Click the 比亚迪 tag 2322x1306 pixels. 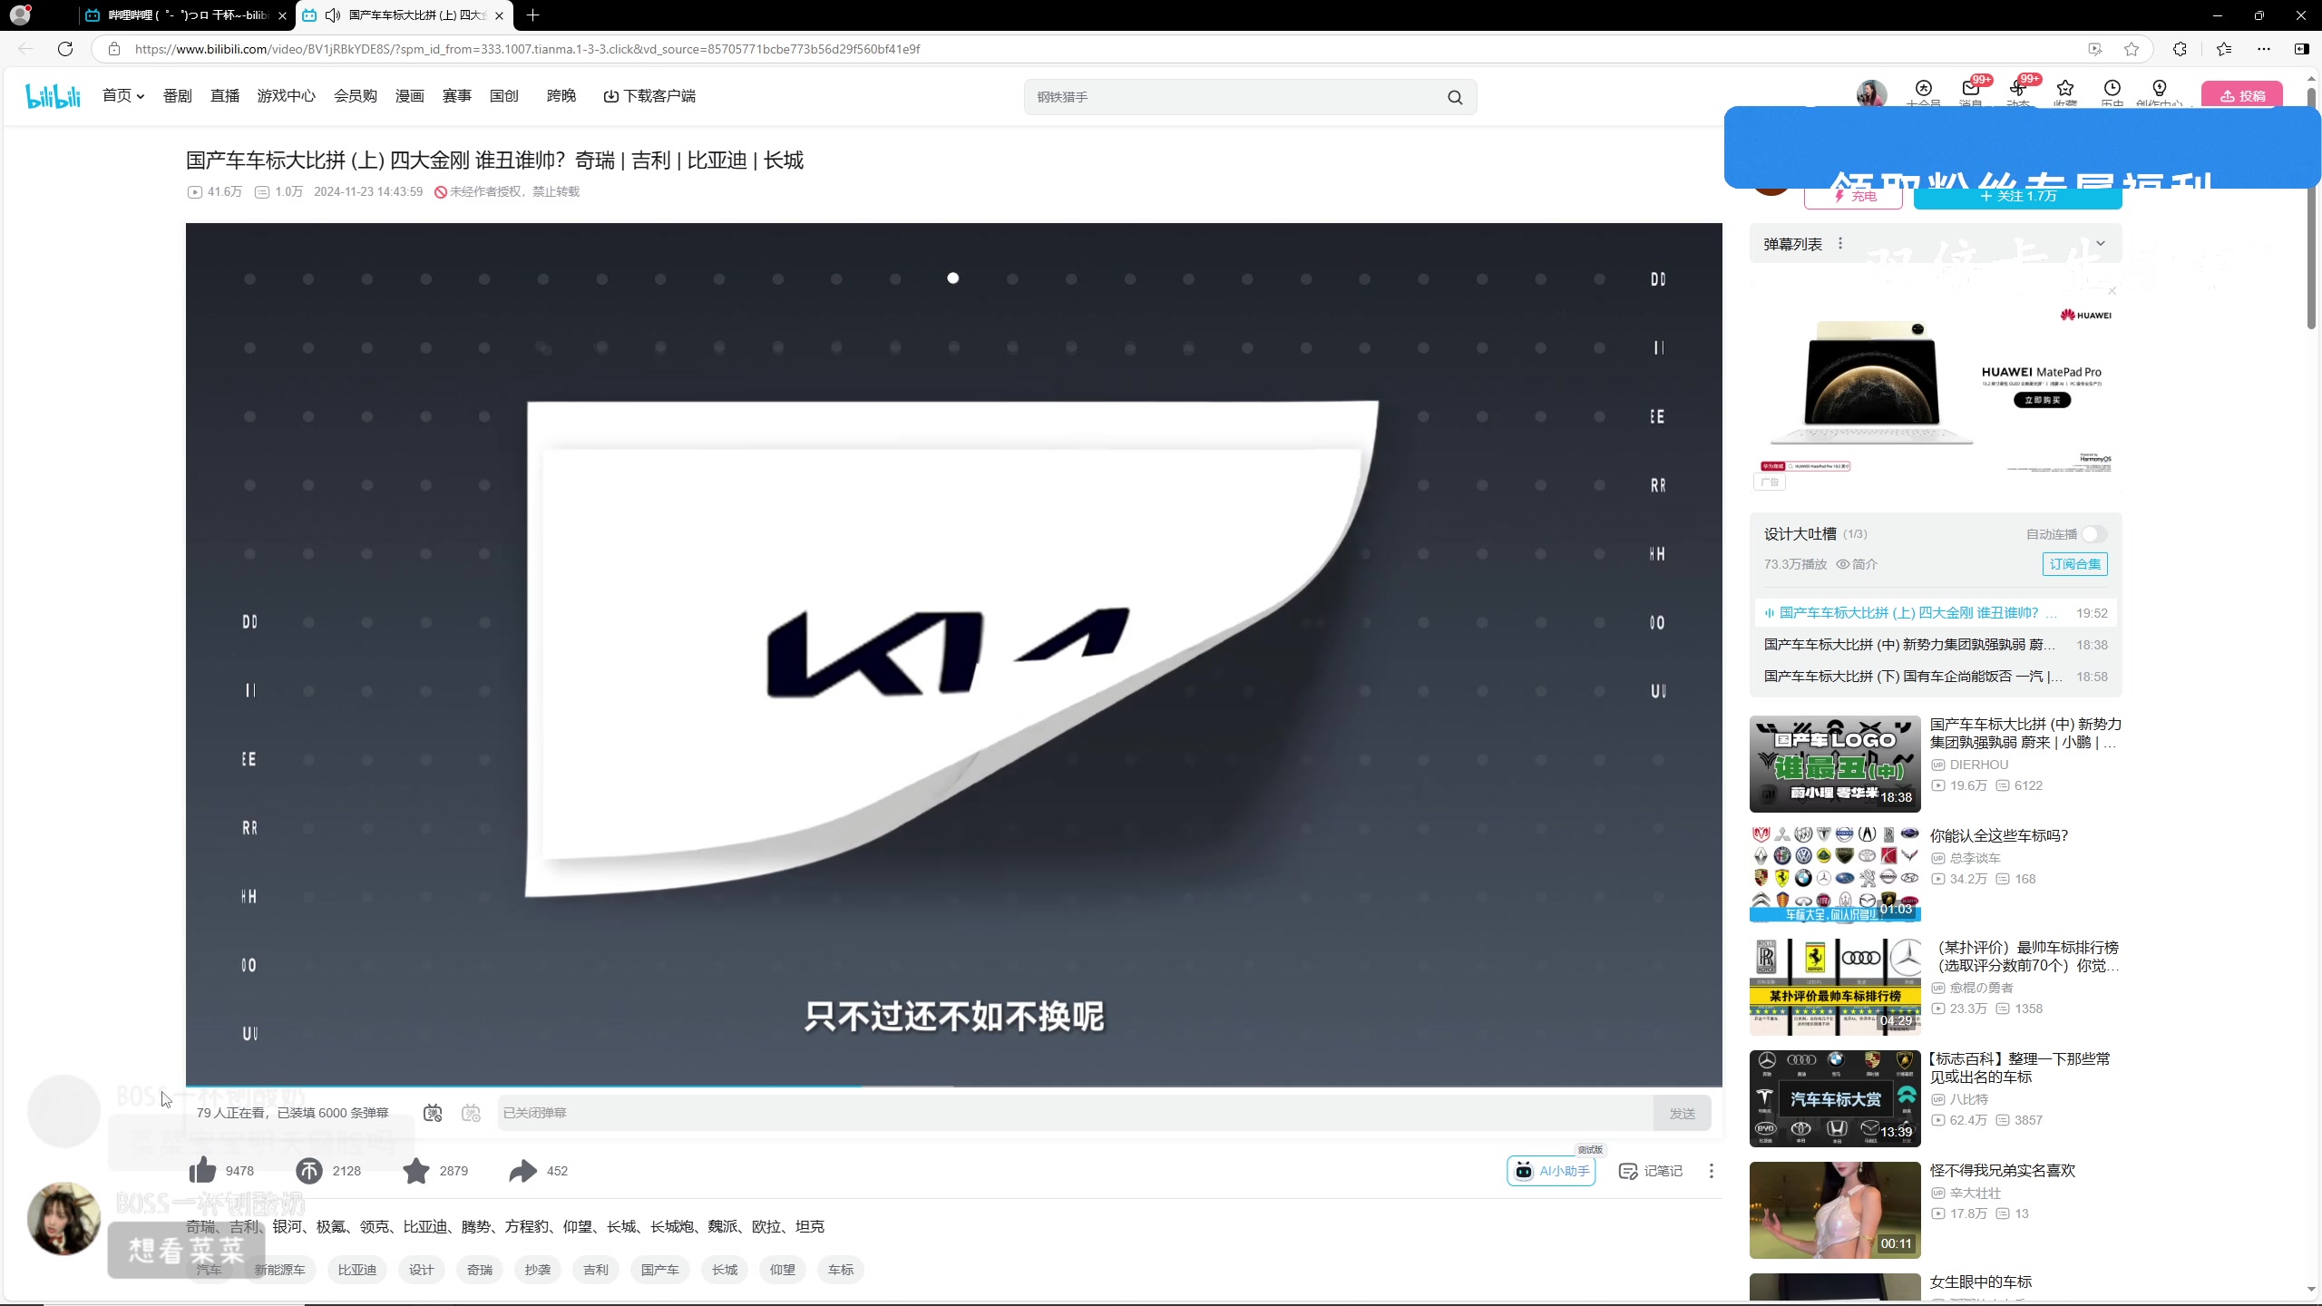[x=356, y=1270]
